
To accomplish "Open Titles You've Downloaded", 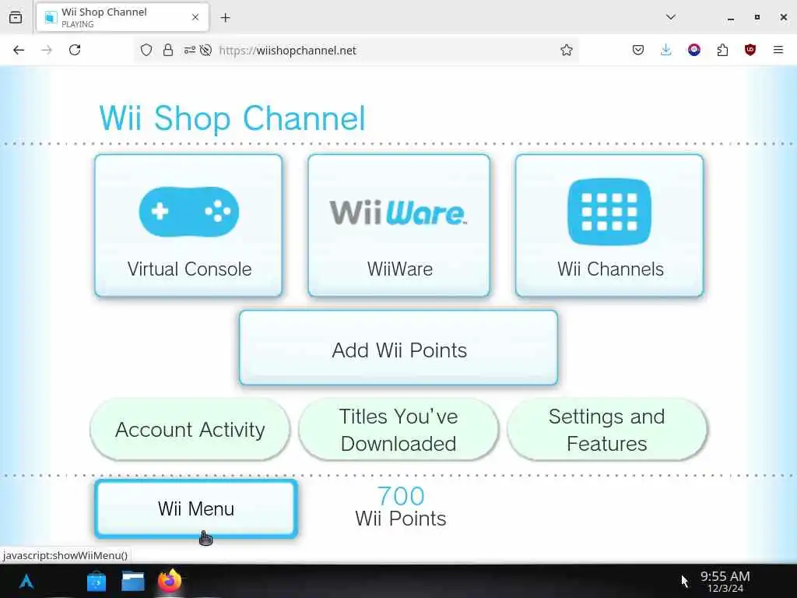I will point(398,430).
